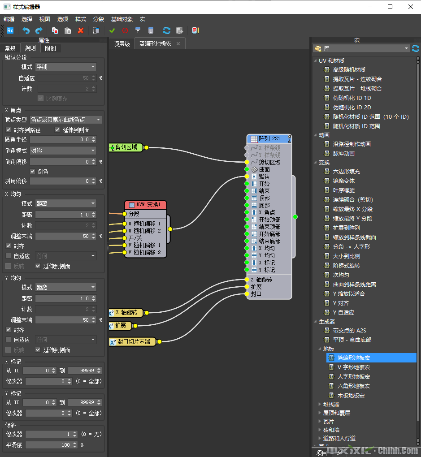The width and height of the screenshot is (421, 457).
Task: Open the 倒角模式 dropdown set to 对称
Action: point(63,151)
